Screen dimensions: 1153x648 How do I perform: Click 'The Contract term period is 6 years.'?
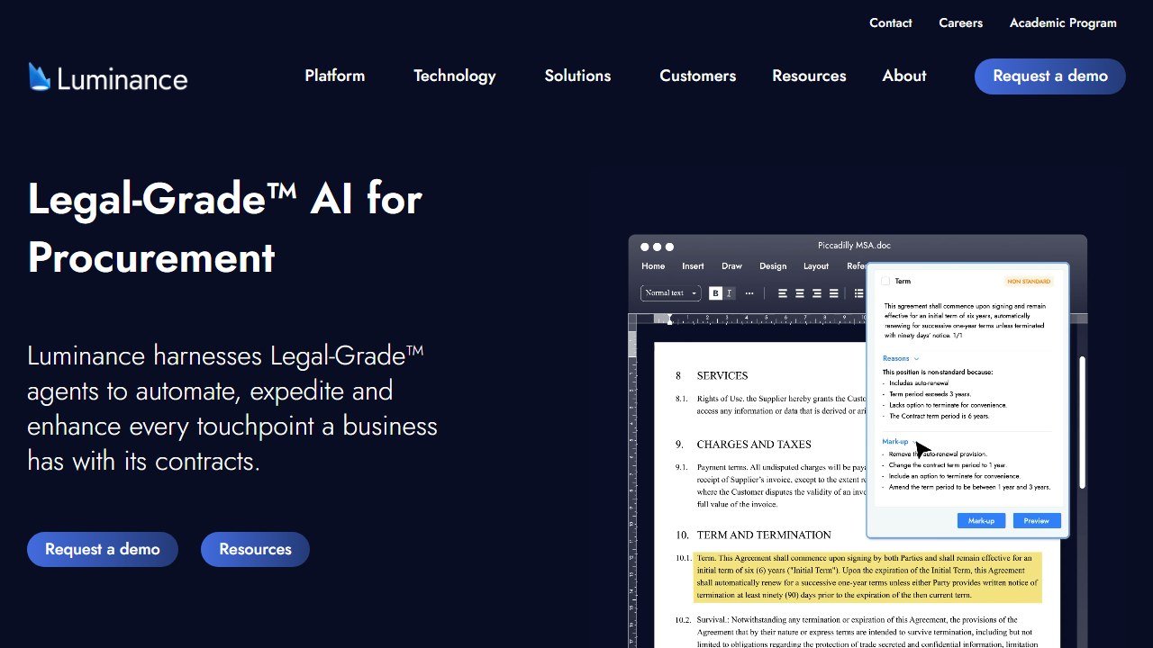point(939,416)
